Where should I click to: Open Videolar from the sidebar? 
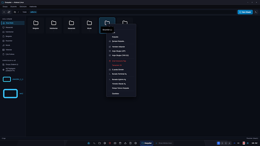pos(13,50)
